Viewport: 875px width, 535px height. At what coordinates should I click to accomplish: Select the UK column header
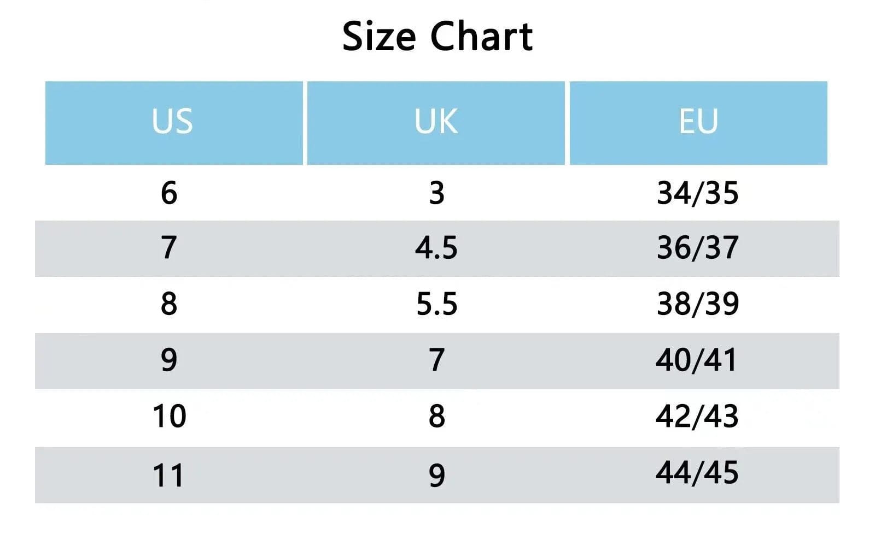pos(436,122)
